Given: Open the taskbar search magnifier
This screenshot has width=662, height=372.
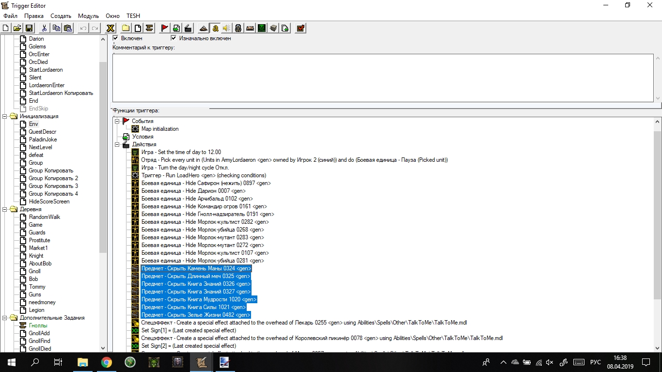Looking at the screenshot, I should pos(35,362).
